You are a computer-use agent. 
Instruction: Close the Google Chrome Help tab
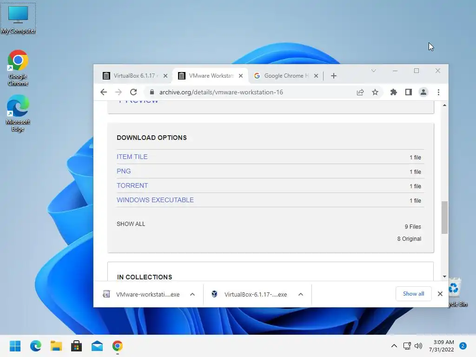click(316, 76)
